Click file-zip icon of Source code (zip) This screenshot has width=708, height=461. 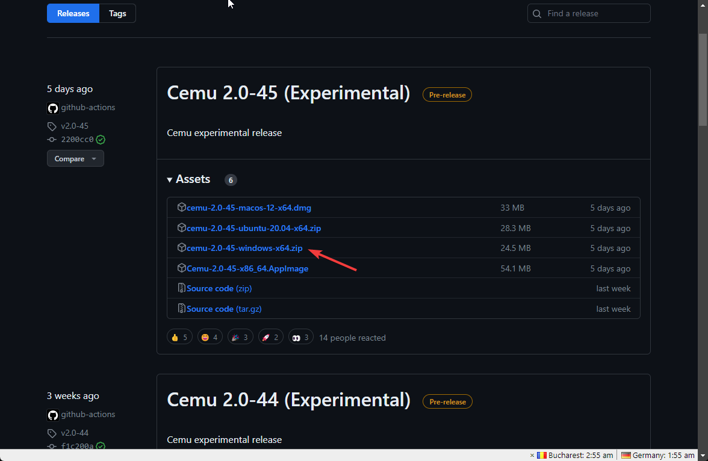click(182, 288)
